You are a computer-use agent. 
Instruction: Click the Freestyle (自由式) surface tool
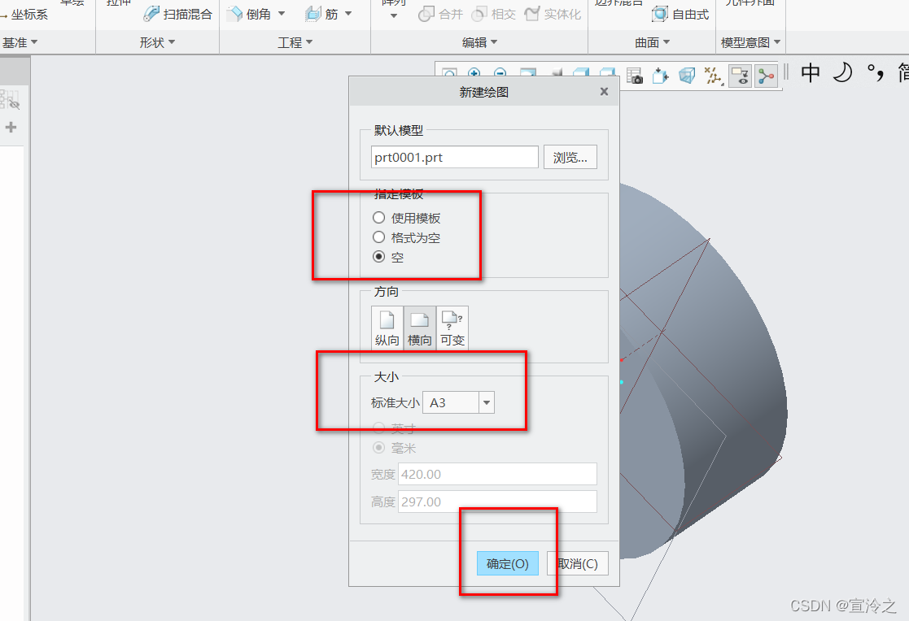coord(680,14)
